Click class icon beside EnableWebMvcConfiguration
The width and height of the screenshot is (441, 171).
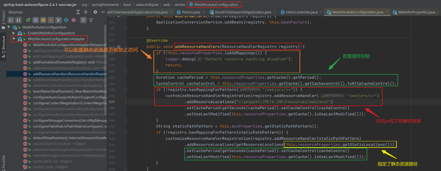click(x=20, y=33)
